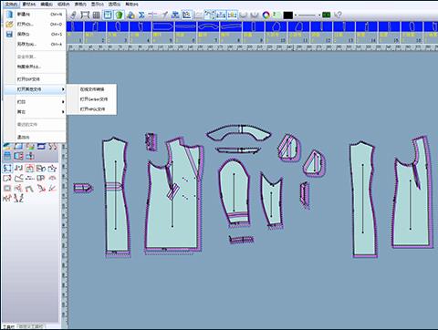Select the last tool icon in the left tool grid
The width and height of the screenshot is (438, 330).
[19, 199]
